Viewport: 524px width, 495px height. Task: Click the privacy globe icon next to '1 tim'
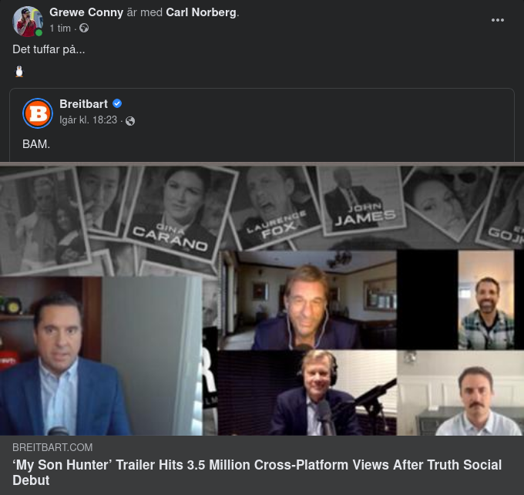tap(84, 29)
